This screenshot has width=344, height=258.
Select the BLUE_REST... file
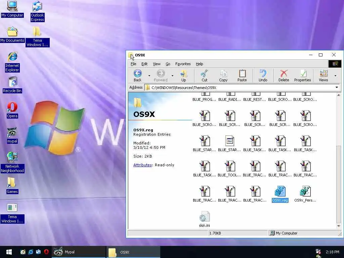coord(255,97)
